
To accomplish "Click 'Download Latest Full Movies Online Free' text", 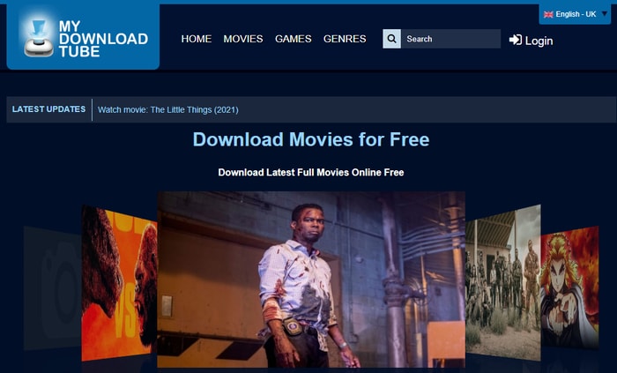I will tap(311, 172).
